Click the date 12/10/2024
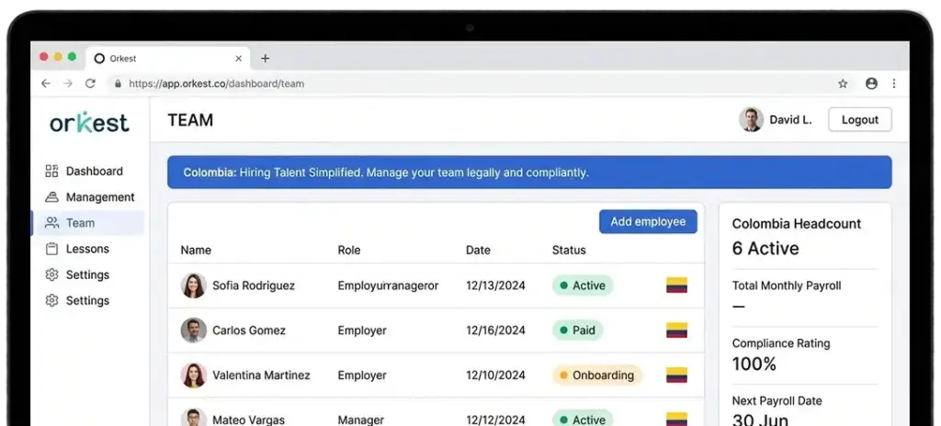This screenshot has width=941, height=426. (495, 375)
